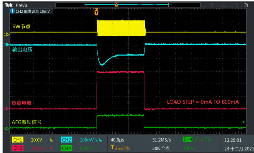Click the 负载电流 waveform label
Image resolution: width=254 pixels, height=153 pixels.
pyautogui.click(x=21, y=103)
